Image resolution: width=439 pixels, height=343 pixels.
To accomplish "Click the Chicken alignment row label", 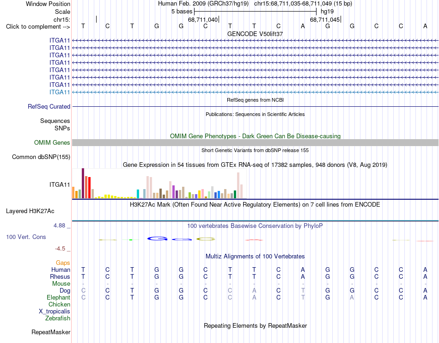I will click(59, 304).
